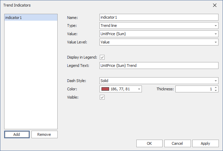Toggle the Display in Legend checkbox
Viewport: 223px width, 151px height.
click(102, 57)
